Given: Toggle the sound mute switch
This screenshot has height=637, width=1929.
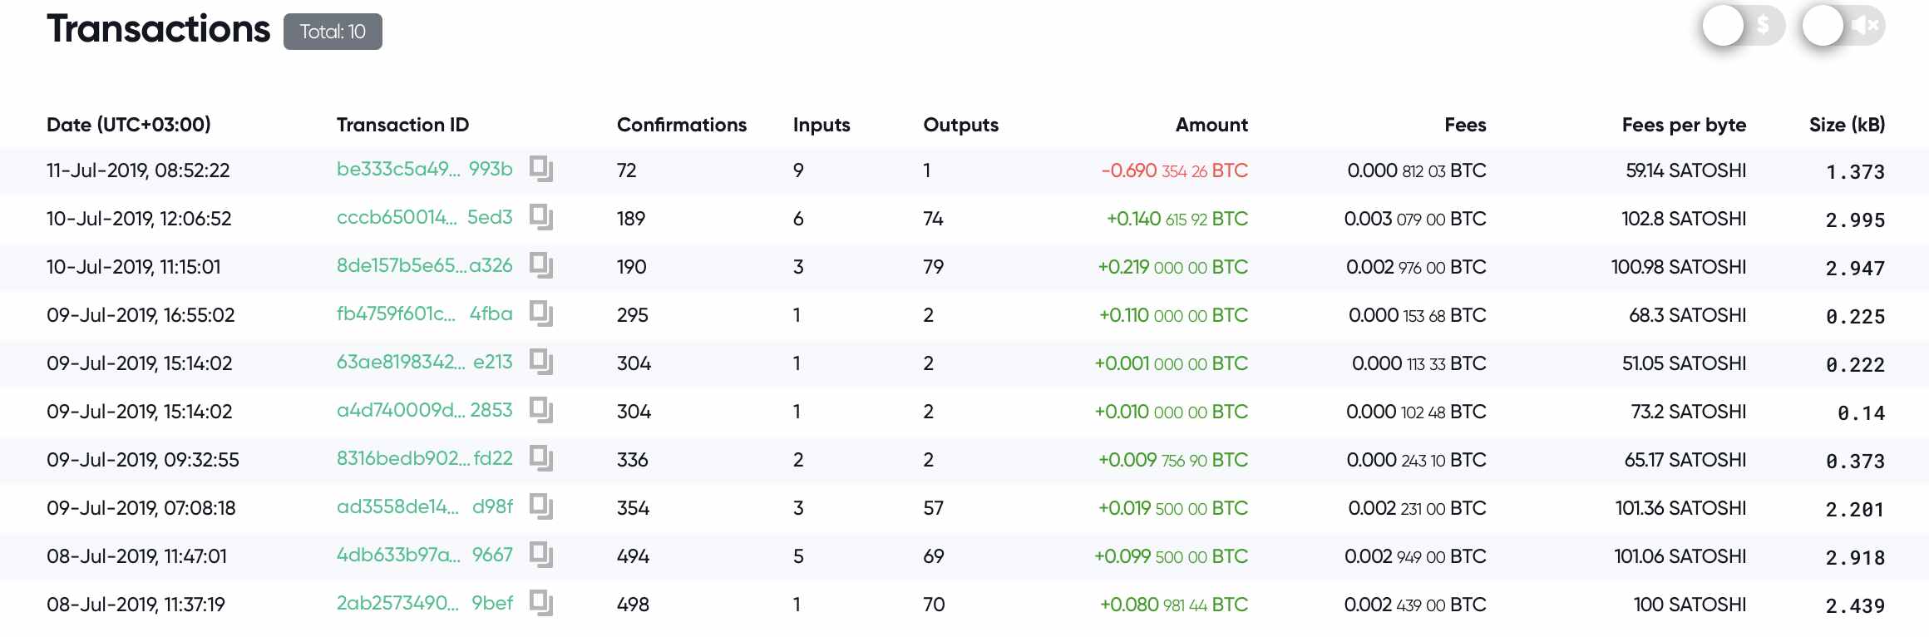Looking at the screenshot, I should [1843, 26].
